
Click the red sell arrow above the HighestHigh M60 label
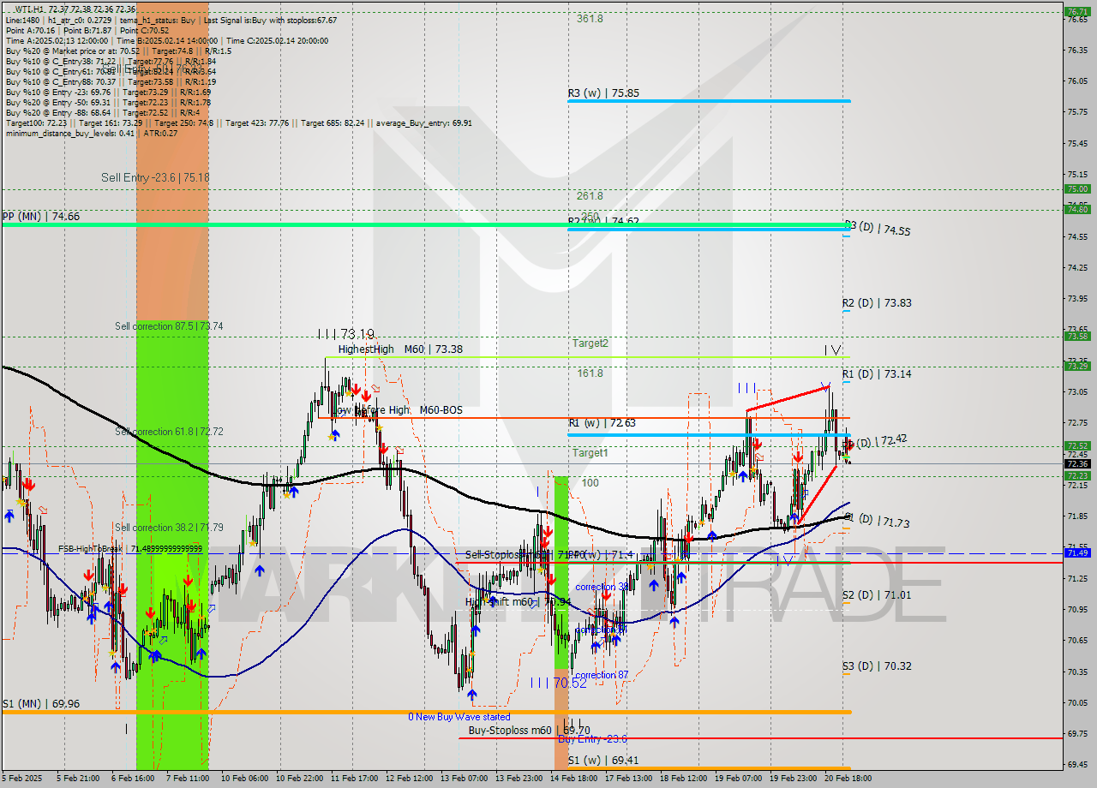(357, 391)
